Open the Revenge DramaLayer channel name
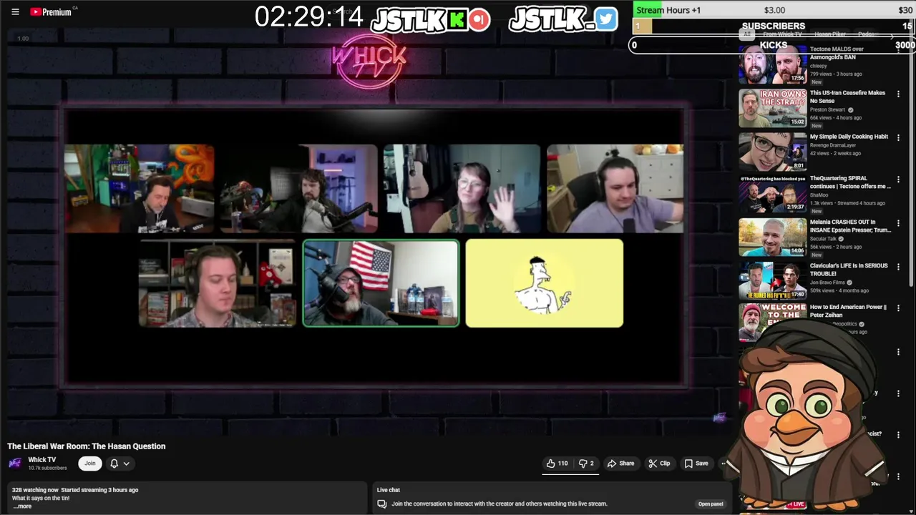The image size is (916, 515). tap(833, 145)
